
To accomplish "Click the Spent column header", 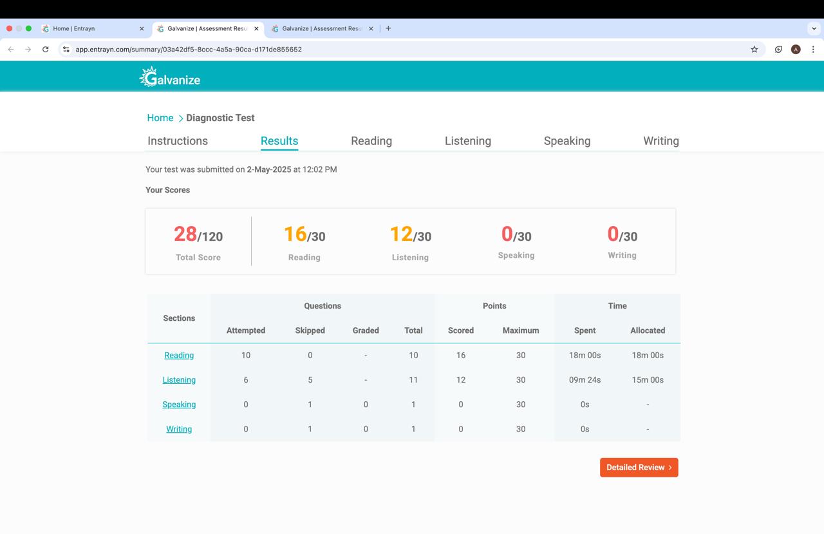I will (x=585, y=330).
